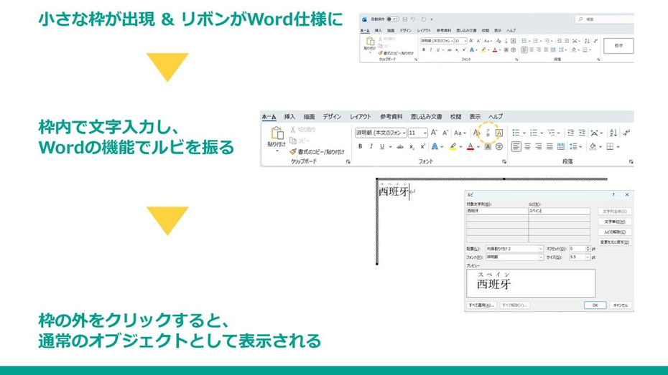The width and height of the screenshot is (668, 375).
Task: Select the 標準 style in the top small ribbon
Action: click(x=618, y=46)
